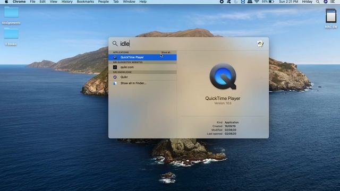This screenshot has width=340, height=191.
Task: Click the Finder icon beside Show all in Finder
Action: 115,83
